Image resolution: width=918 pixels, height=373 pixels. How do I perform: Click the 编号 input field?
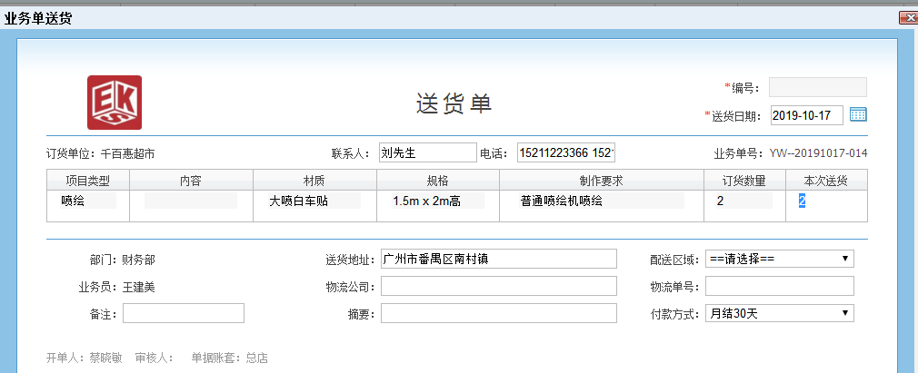817,87
